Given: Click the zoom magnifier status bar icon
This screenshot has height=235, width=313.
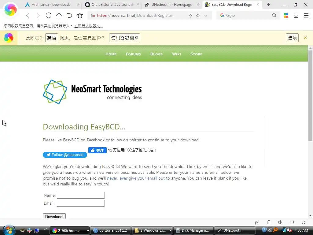Looking at the screenshot, I should tap(304, 222).
